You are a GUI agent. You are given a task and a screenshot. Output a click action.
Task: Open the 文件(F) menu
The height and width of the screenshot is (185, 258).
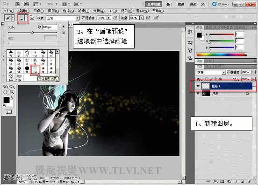(9, 11)
